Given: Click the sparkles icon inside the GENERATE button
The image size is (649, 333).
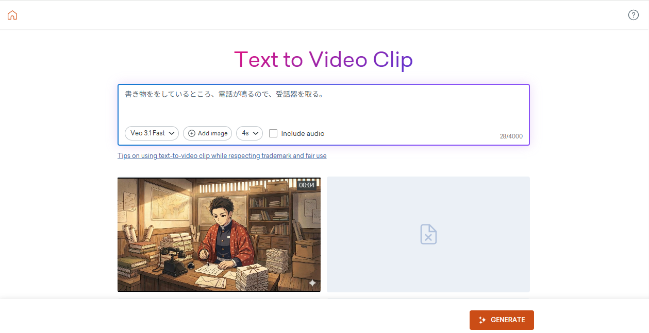Looking at the screenshot, I should point(482,320).
